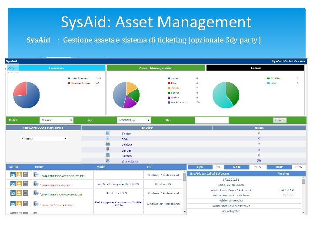The width and height of the screenshot is (313, 234).
Task: Click user icon in Dell OptiPlex row
Action: coord(19,204)
